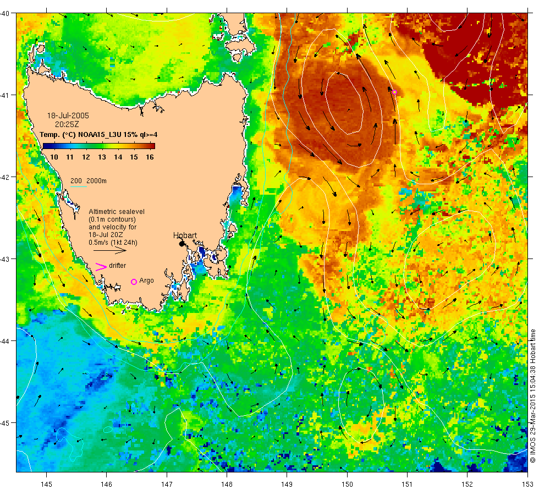
Task: Click the Hobart city marker dot
Action: coord(182,244)
